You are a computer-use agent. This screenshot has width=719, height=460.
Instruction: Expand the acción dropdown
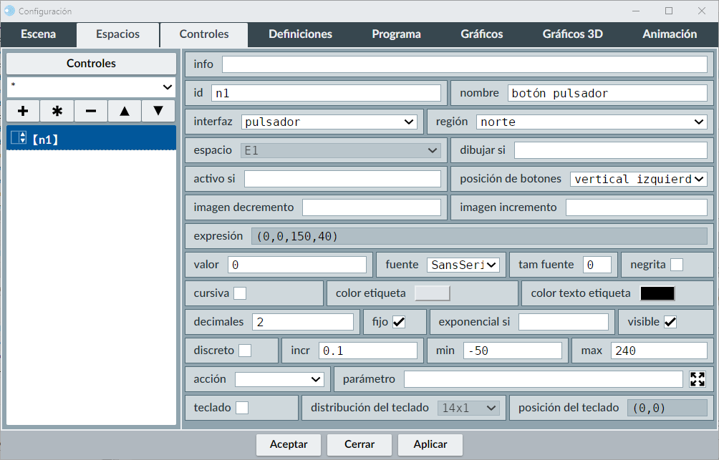point(279,379)
